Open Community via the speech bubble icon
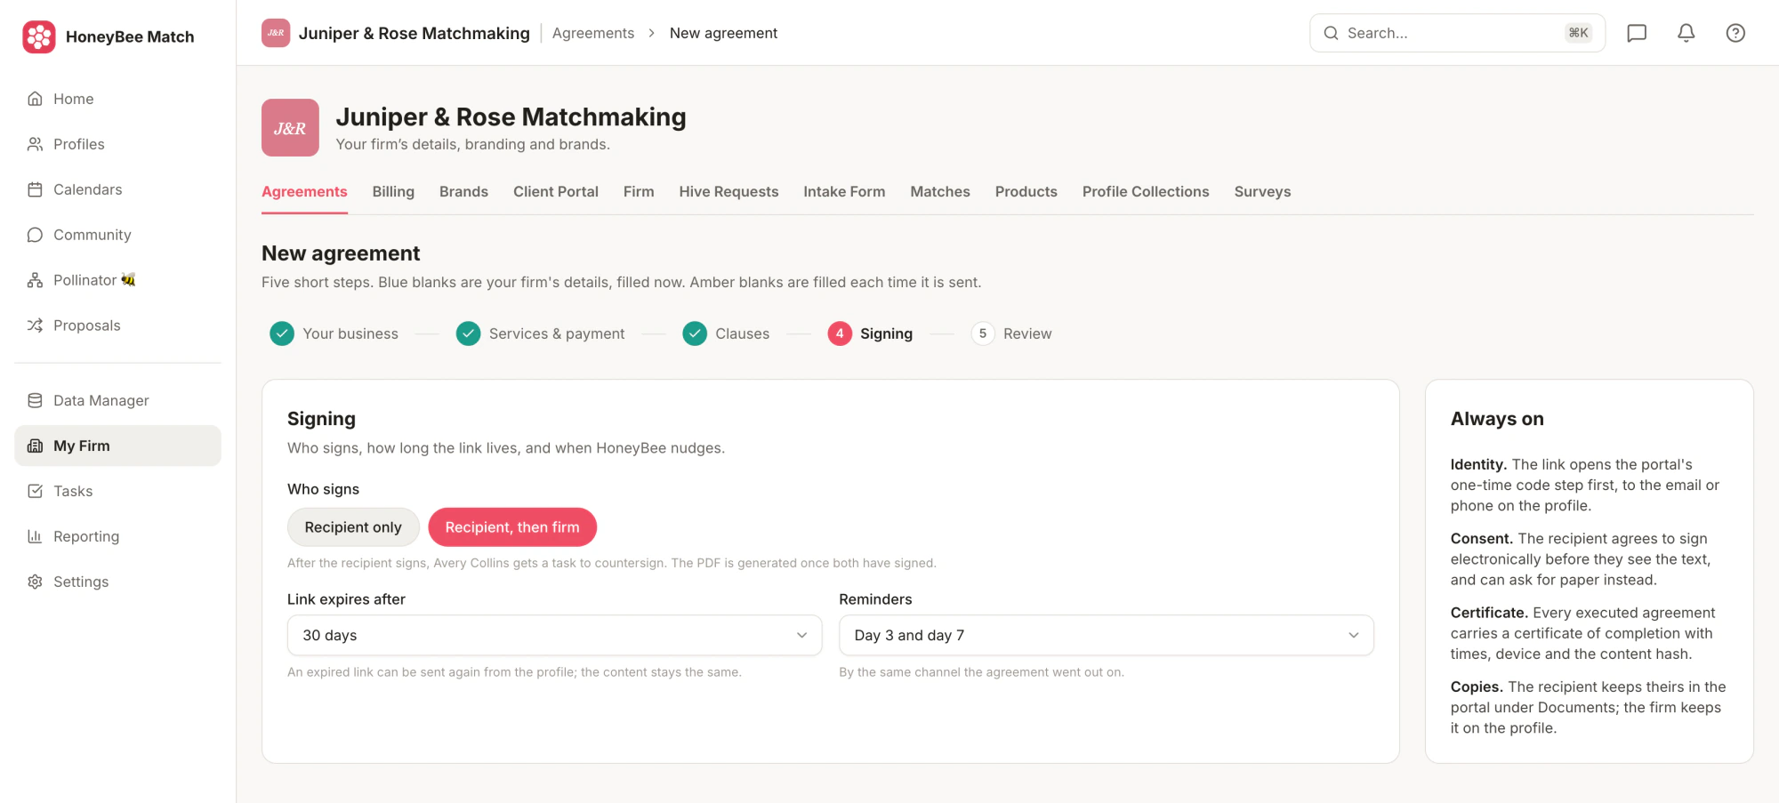The height and width of the screenshot is (803, 1779). click(x=35, y=235)
